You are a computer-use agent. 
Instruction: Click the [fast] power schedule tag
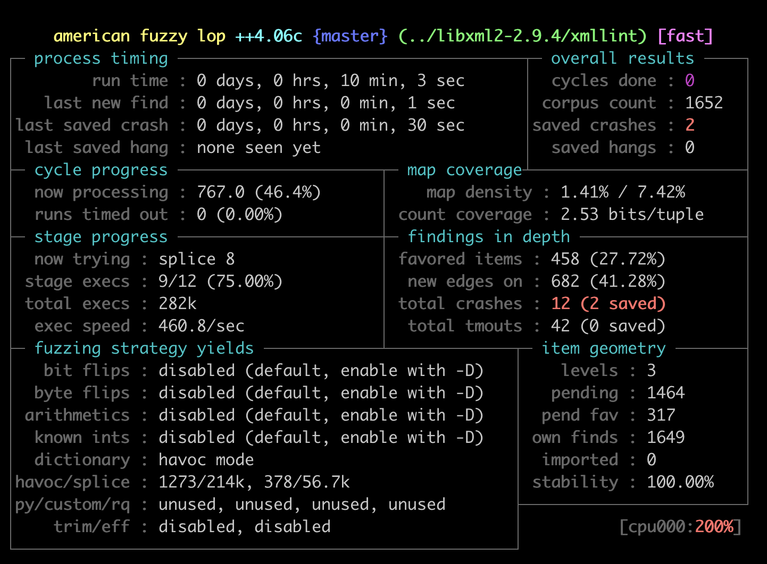click(x=685, y=36)
